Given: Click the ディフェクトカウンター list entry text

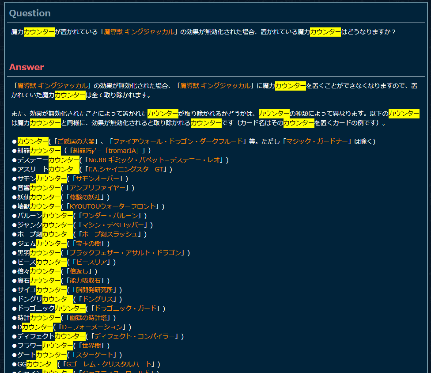Looking at the screenshot, I should coord(51,337).
